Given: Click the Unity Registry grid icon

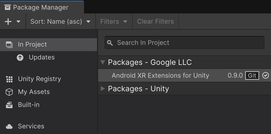Looking at the screenshot, I should 9,79.
